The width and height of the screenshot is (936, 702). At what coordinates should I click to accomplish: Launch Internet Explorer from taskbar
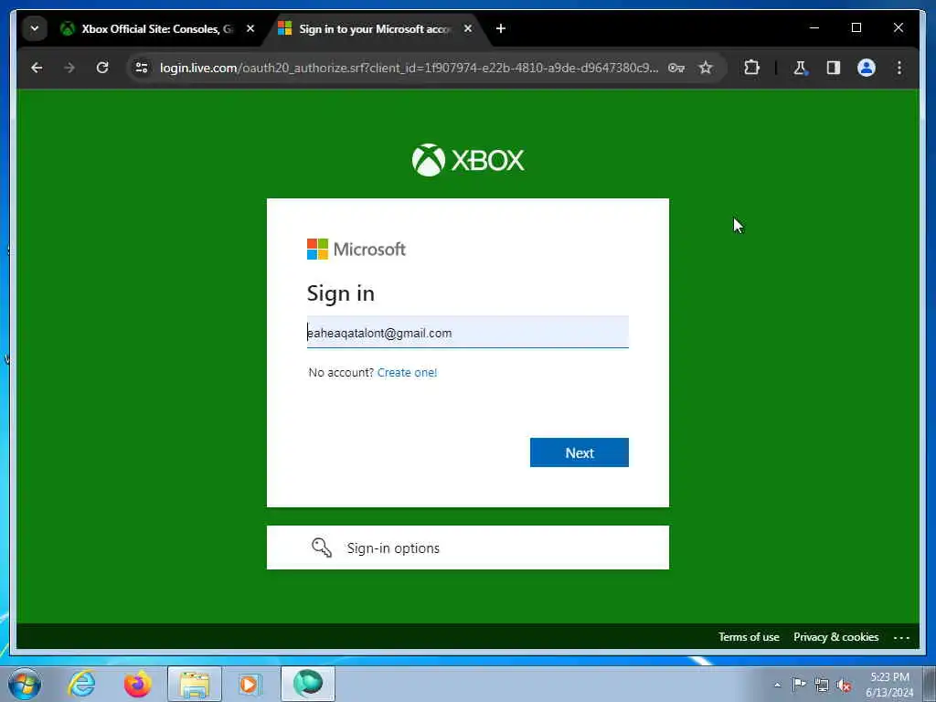click(81, 684)
